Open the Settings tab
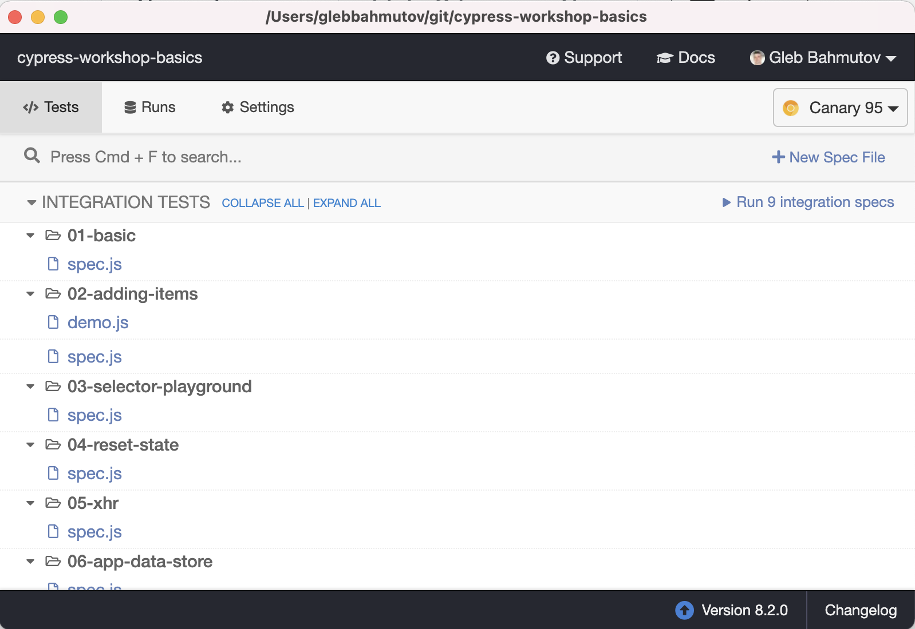Image resolution: width=915 pixels, height=629 pixels. point(258,108)
